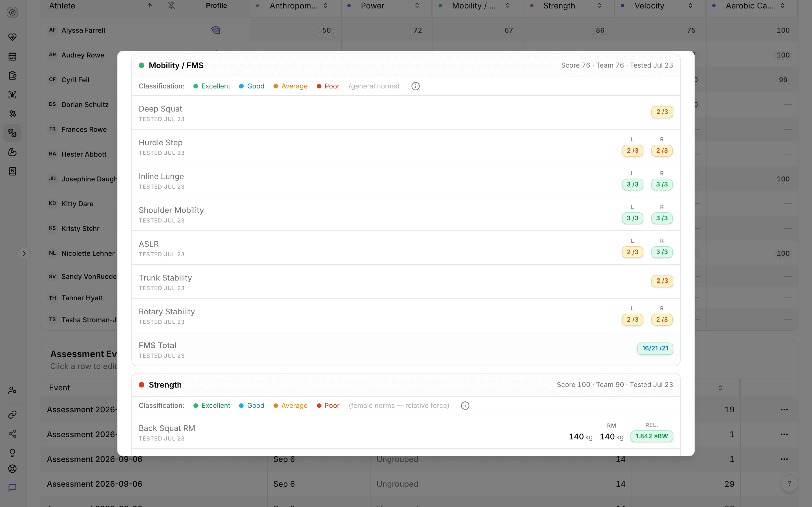Open the lightbulb ideas icon in the sidebar
812x507 pixels.
[12, 453]
